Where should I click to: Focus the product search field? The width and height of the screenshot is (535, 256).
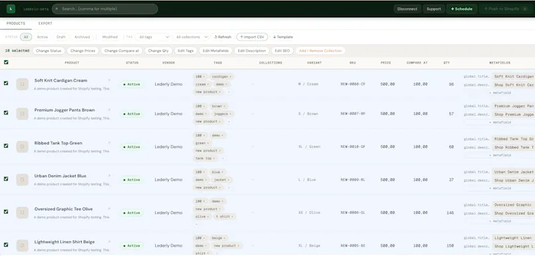105,9
